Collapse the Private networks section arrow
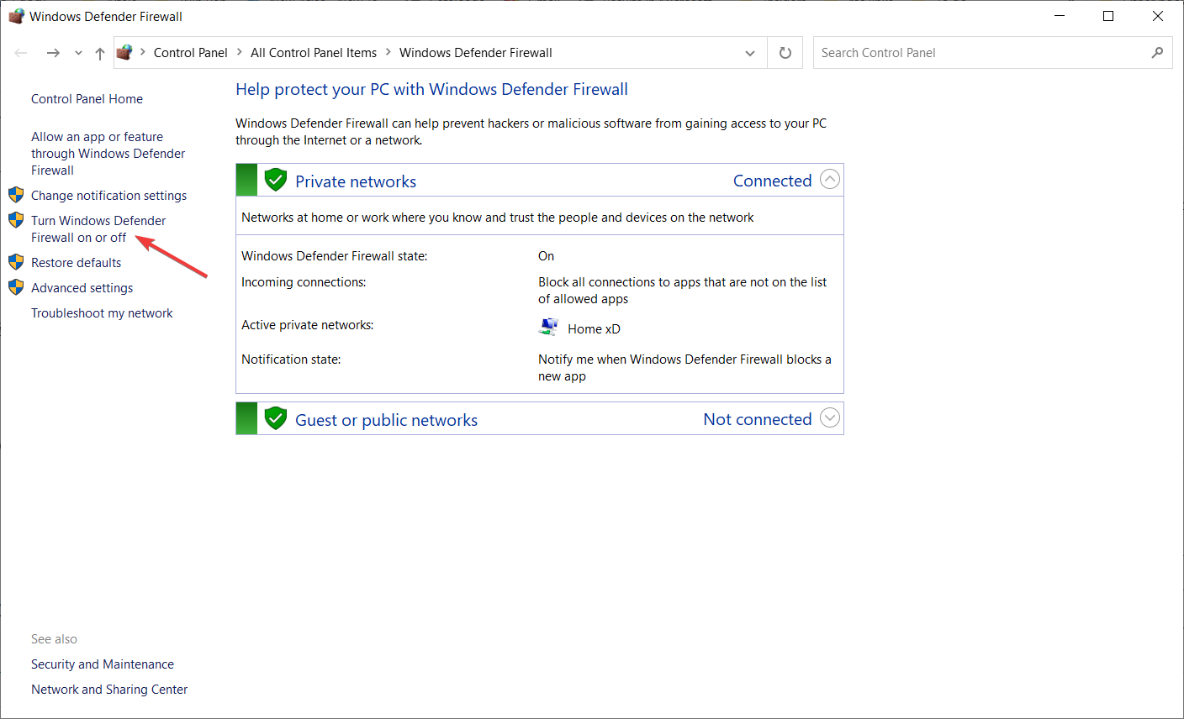1184x719 pixels. click(830, 179)
